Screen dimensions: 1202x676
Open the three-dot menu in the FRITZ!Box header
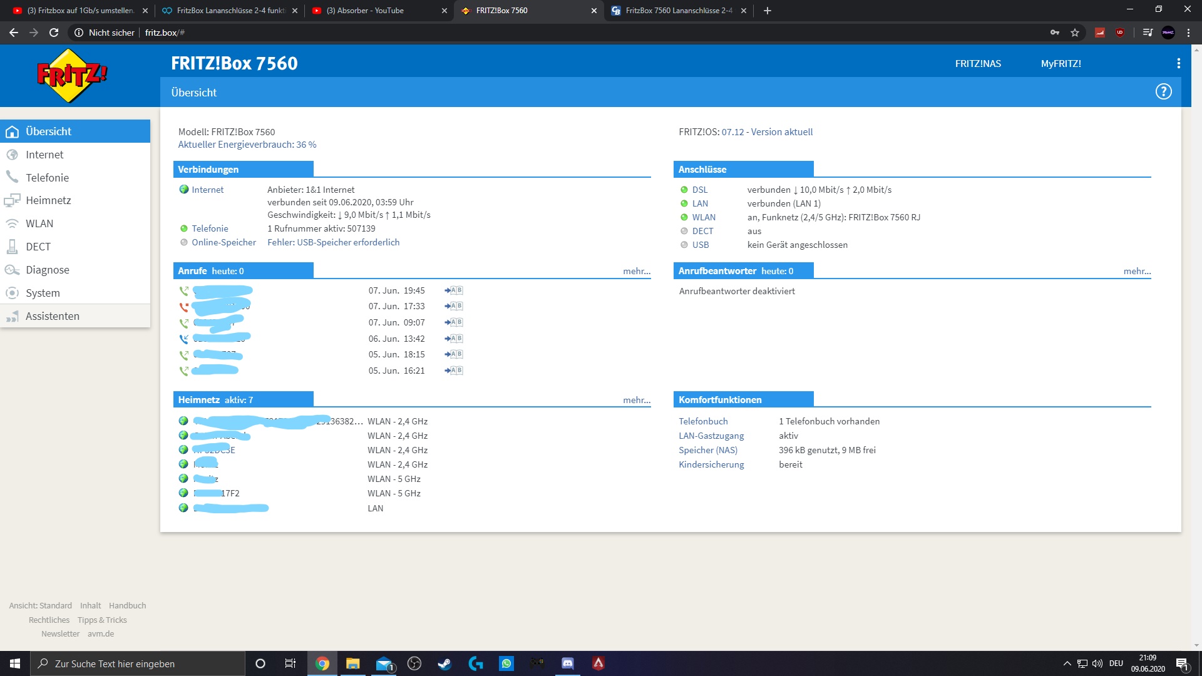coord(1178,63)
